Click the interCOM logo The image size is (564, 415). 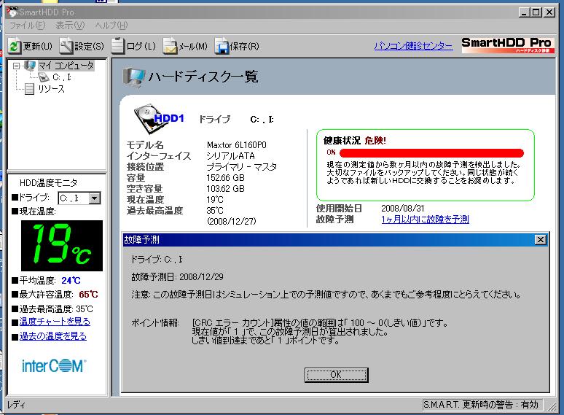click(x=54, y=365)
